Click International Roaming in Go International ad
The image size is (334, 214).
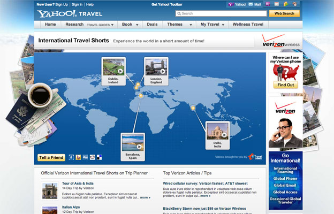click(285, 170)
